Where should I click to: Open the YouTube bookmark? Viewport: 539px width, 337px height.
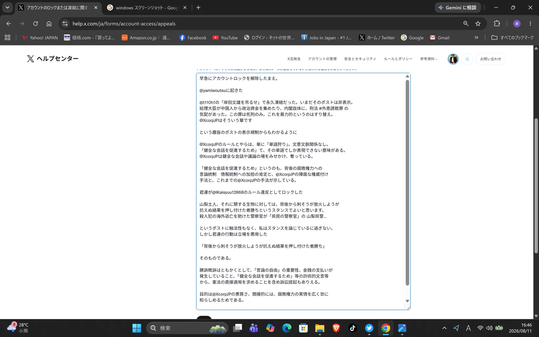[x=225, y=38]
